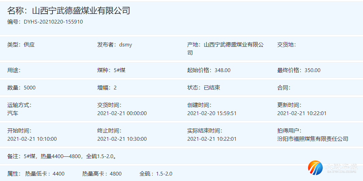
Task: Select the listing number DYHS-20210220-155910
Action: [53, 22]
